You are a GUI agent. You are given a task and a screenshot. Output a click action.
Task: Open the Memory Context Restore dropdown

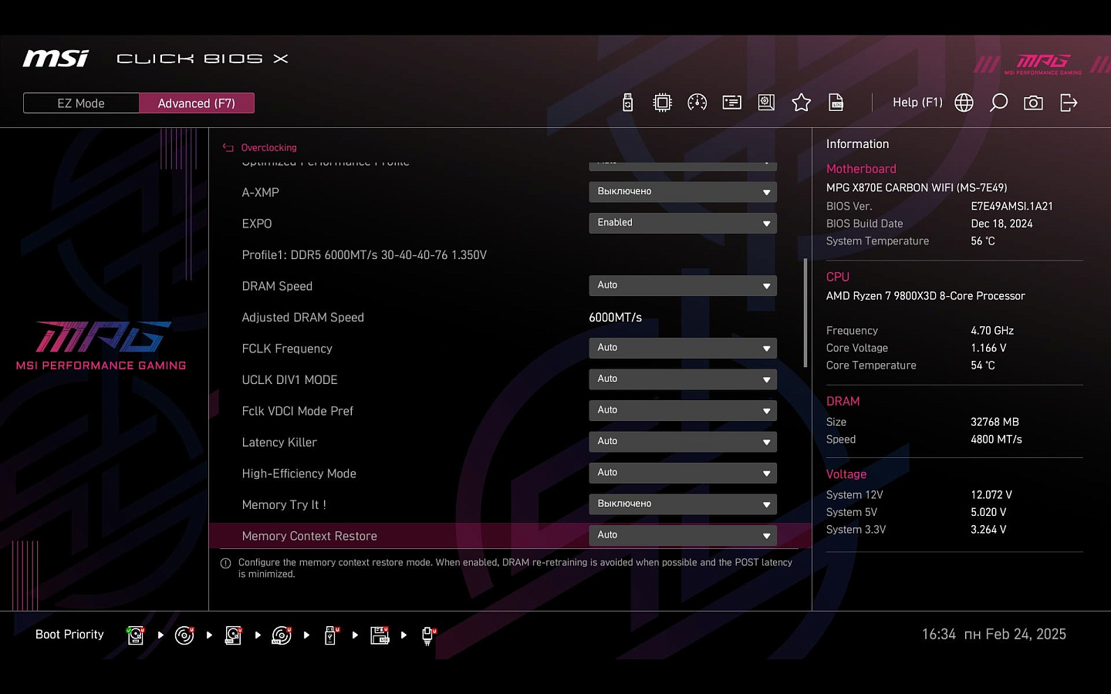coord(682,535)
